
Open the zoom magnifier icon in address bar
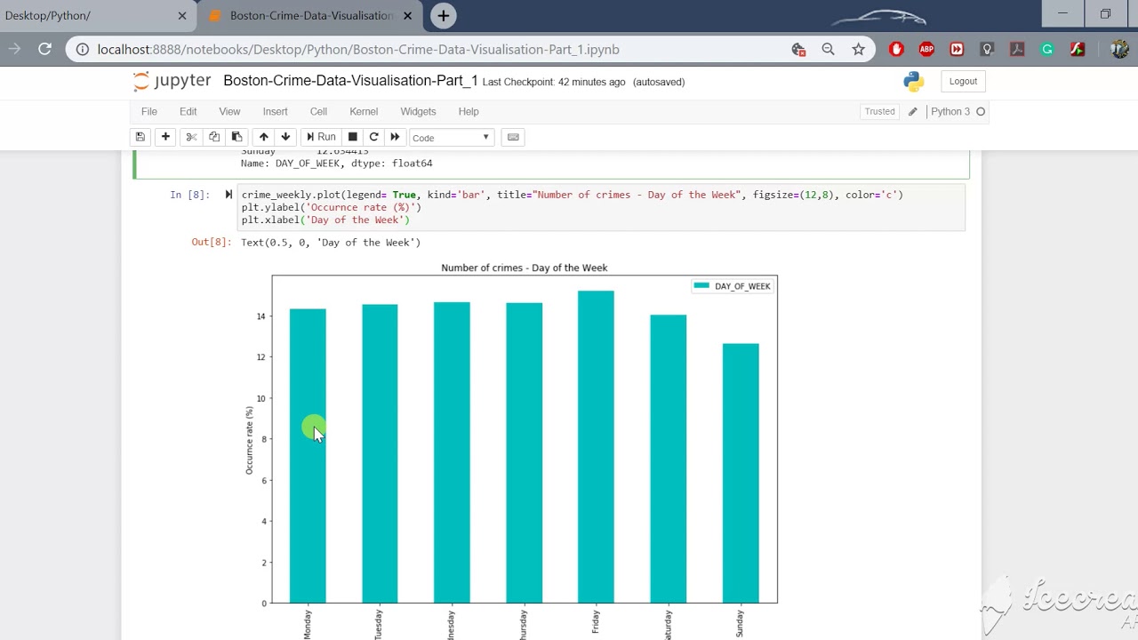(828, 50)
